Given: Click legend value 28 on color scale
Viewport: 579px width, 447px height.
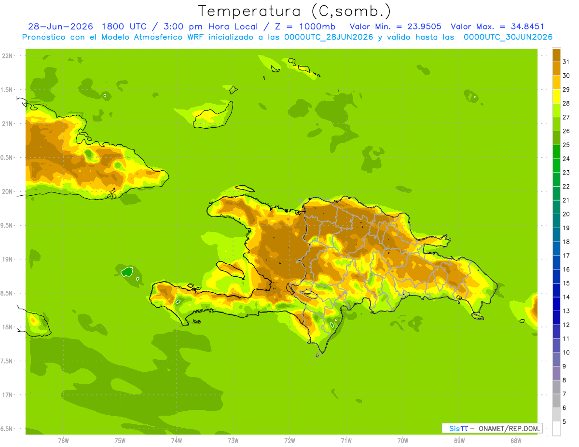Looking at the screenshot, I should tap(566, 103).
